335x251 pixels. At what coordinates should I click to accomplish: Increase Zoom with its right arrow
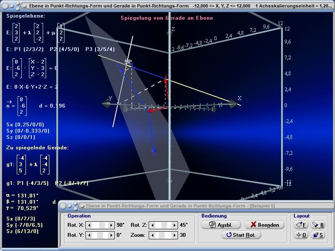[x=174, y=235]
